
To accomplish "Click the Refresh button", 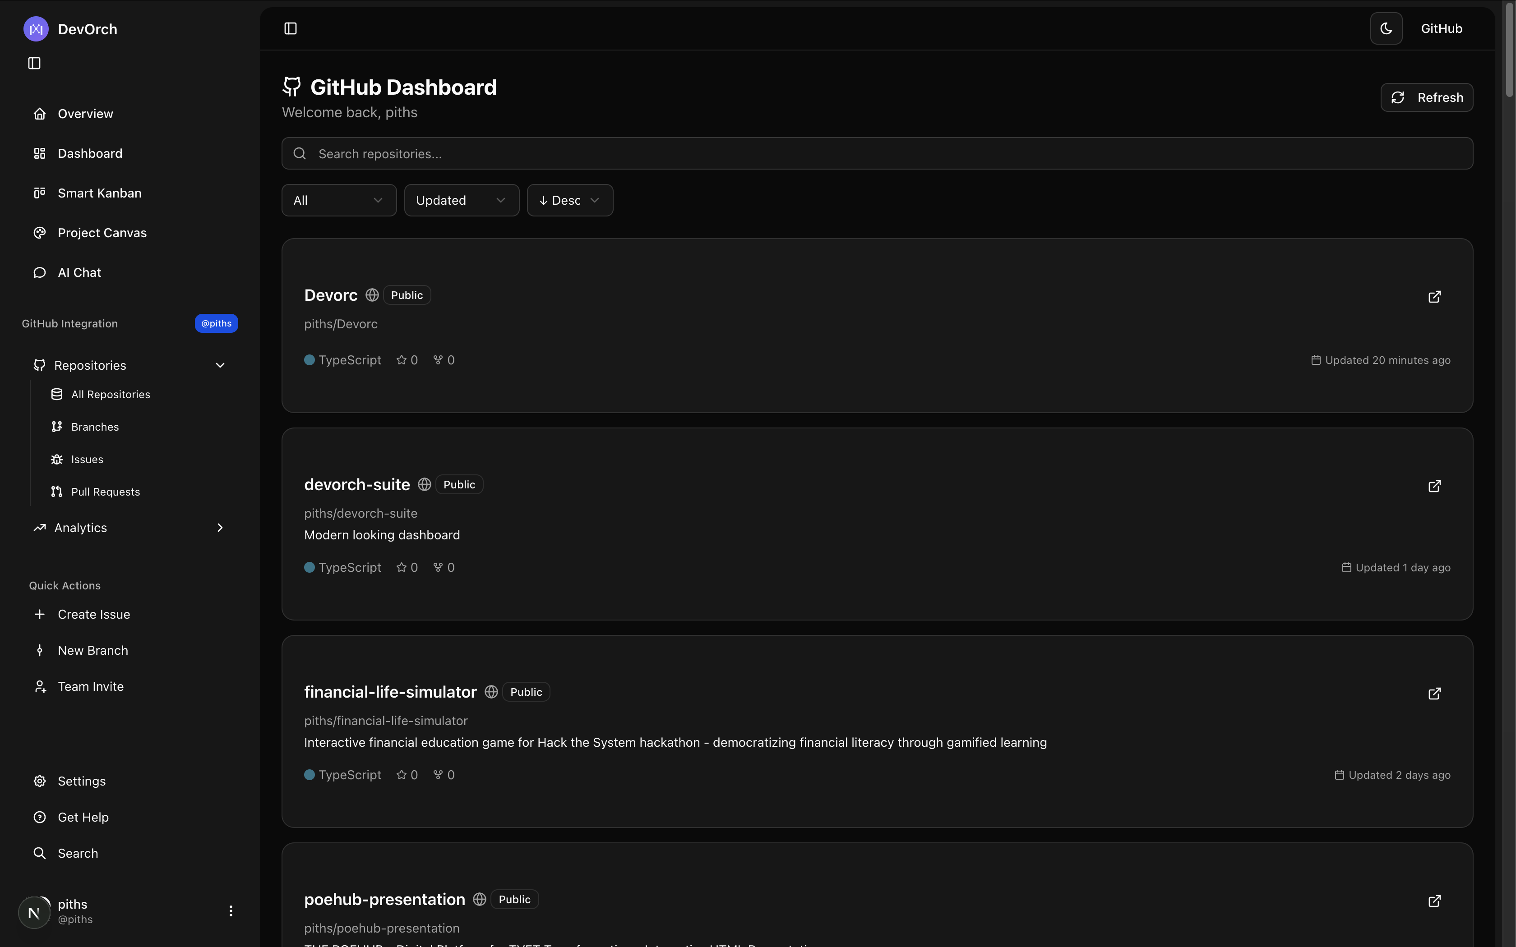I will [x=1426, y=98].
